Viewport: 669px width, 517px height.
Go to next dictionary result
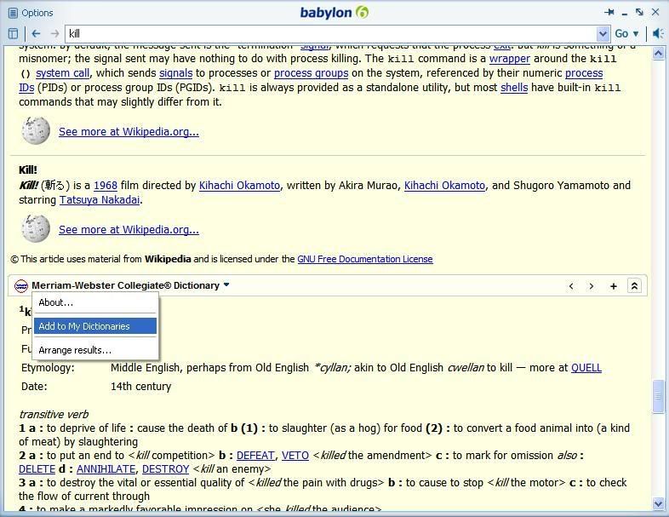(x=592, y=286)
